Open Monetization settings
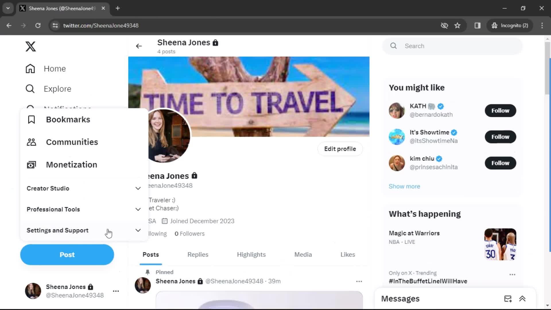Image resolution: width=551 pixels, height=310 pixels. click(71, 164)
